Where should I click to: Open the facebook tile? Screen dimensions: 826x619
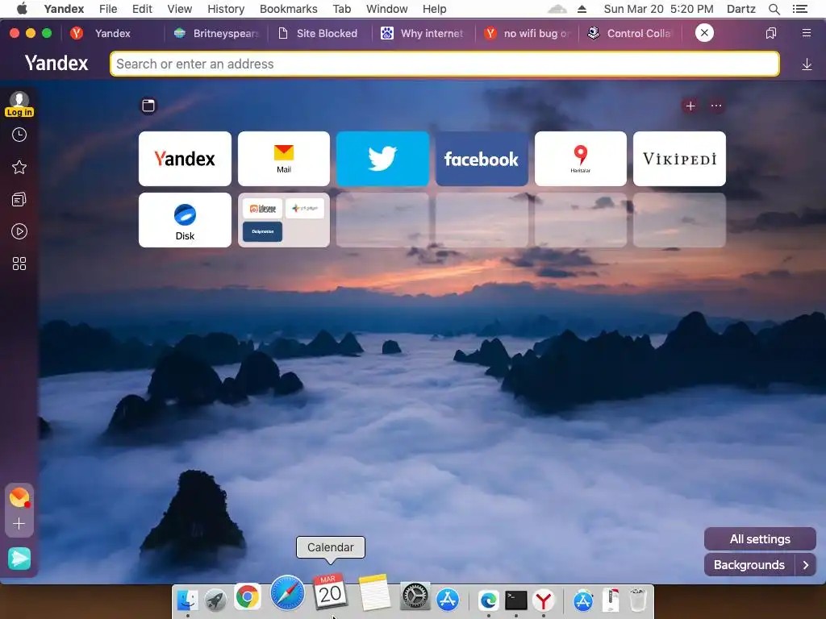pyautogui.click(x=482, y=159)
